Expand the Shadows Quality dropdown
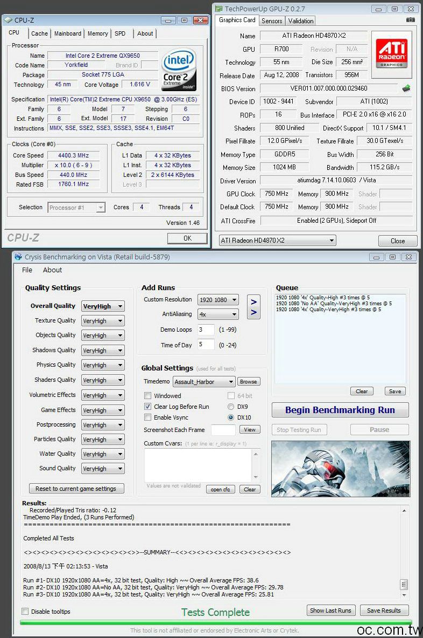Screen dimensions: 423x638 pyautogui.click(x=103, y=351)
